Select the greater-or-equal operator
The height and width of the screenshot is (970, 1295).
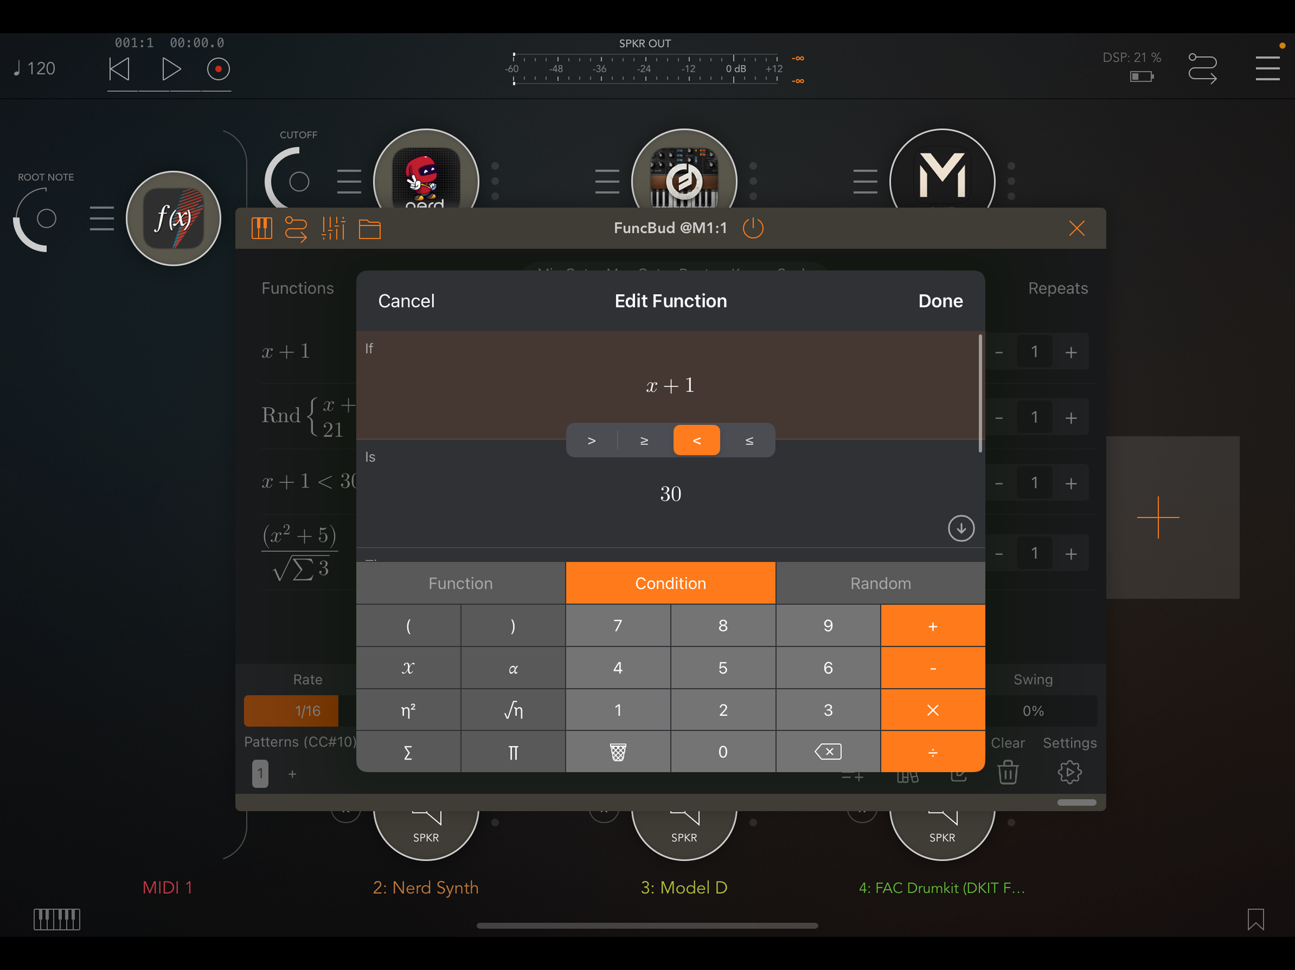pos(644,440)
